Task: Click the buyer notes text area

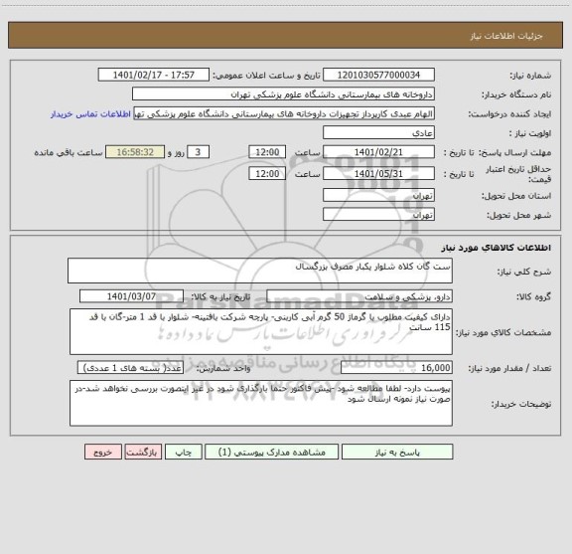Action: (261, 403)
